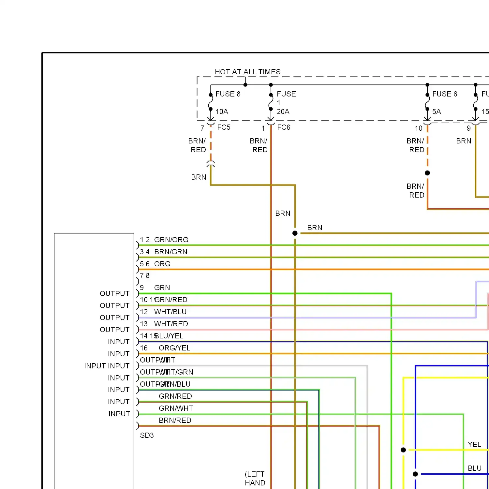Select the BLU wire label near blue splice
Screen dimensions: 489x489
[x=475, y=468]
